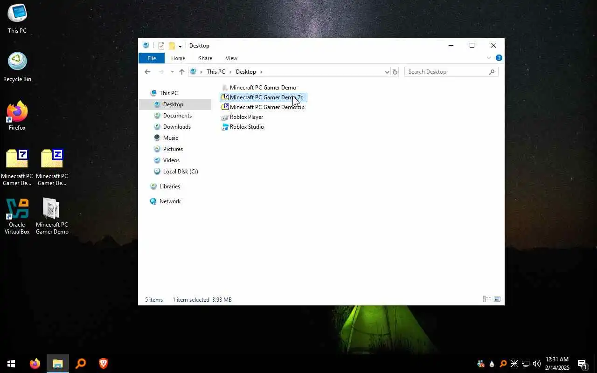Open Downloads in the navigation pane
Viewport: 597px width, 373px height.
click(173, 127)
